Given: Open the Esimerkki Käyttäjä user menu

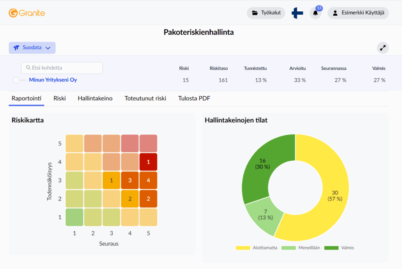Looking at the screenshot, I should point(358,13).
